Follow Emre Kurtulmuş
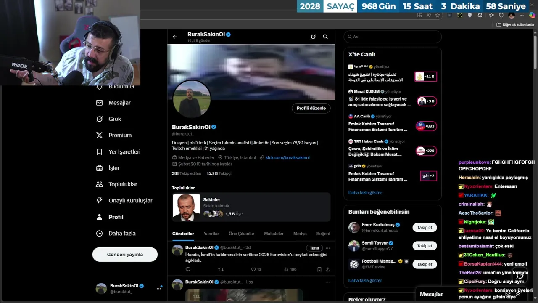This screenshot has width=538, height=303. [x=425, y=227]
